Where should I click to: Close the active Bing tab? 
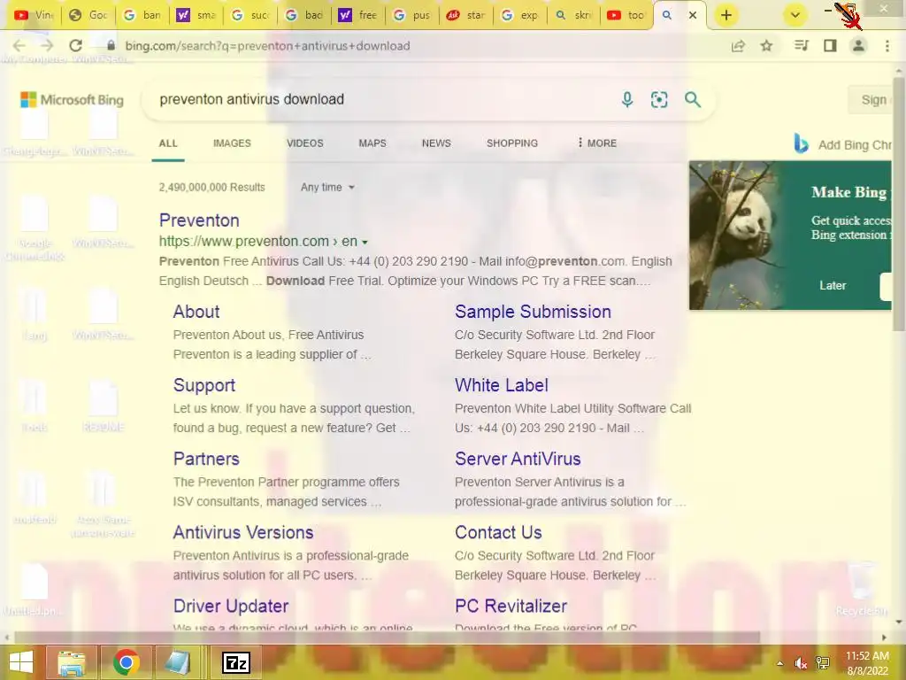pyautogui.click(x=692, y=15)
